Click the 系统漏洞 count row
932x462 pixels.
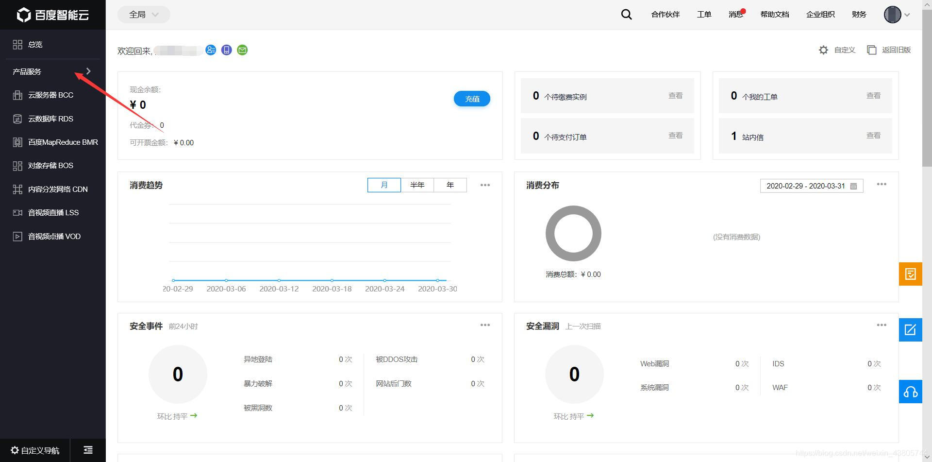tap(694, 388)
